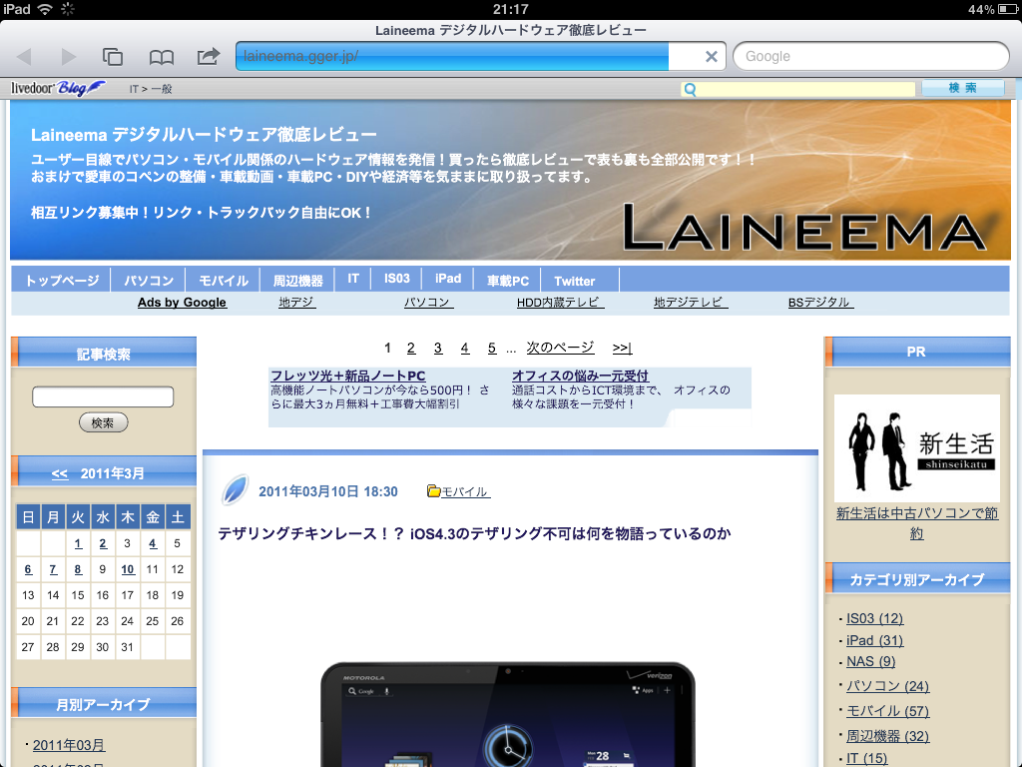Open the フレッツ光+新品ノートPC ad
Image resolution: width=1022 pixels, height=767 pixels.
(x=348, y=376)
